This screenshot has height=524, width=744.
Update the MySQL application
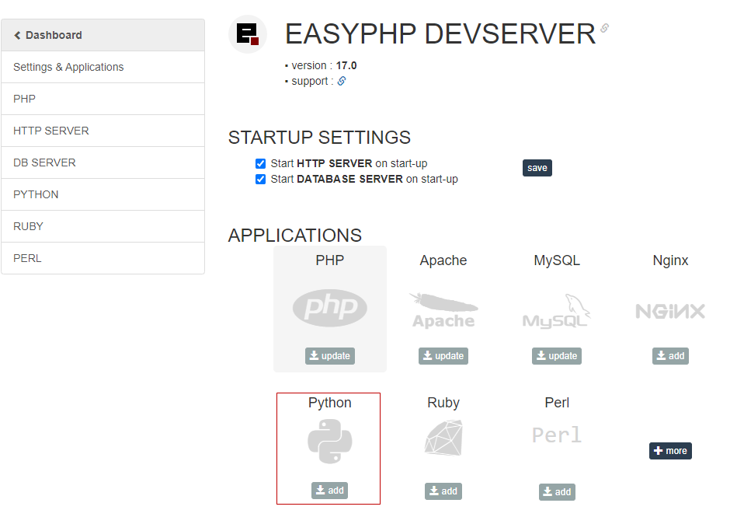pos(557,356)
